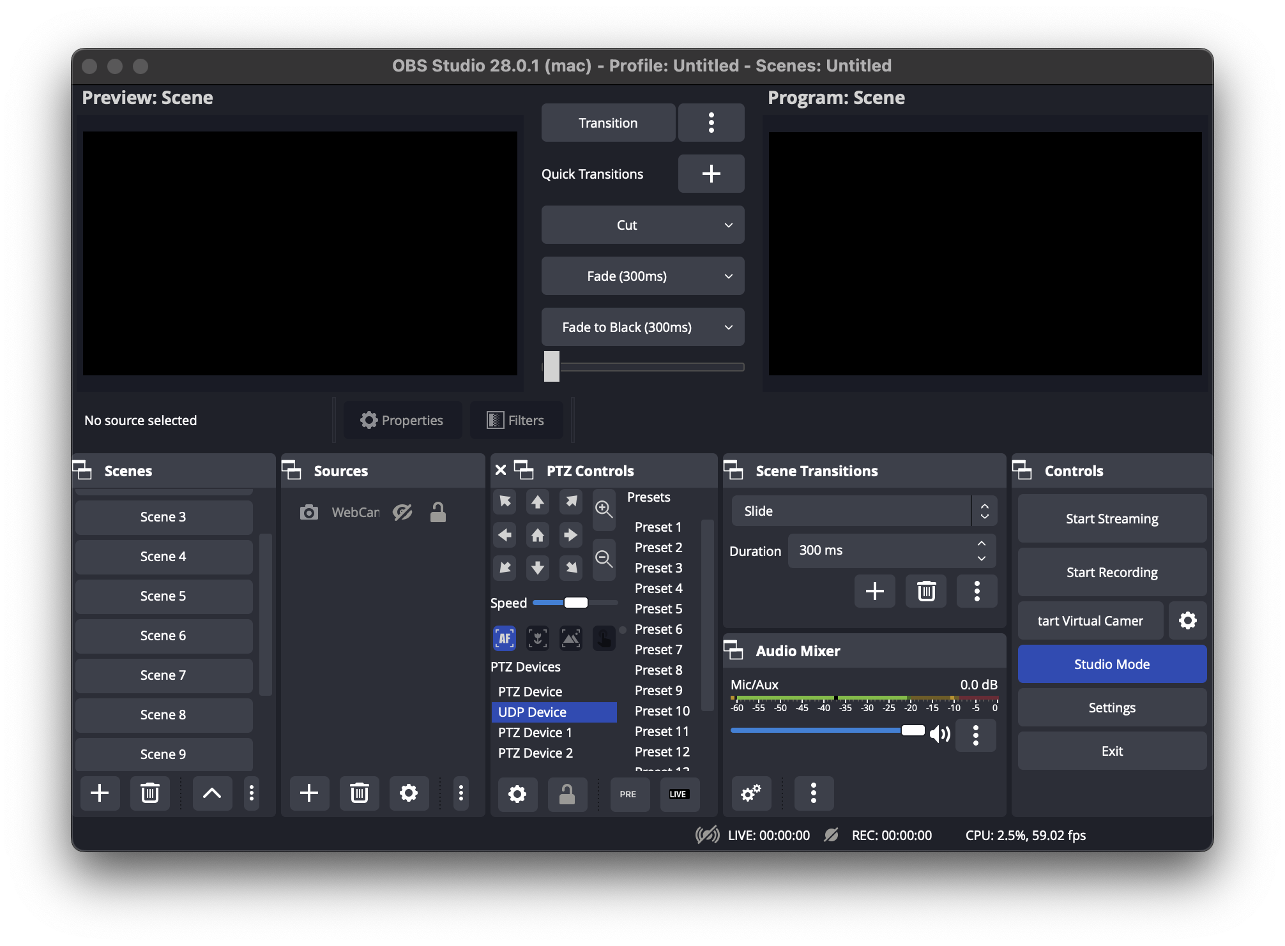Pan camera up-left with diagonal arrow
Image resolution: width=1285 pixels, height=946 pixels.
505,502
